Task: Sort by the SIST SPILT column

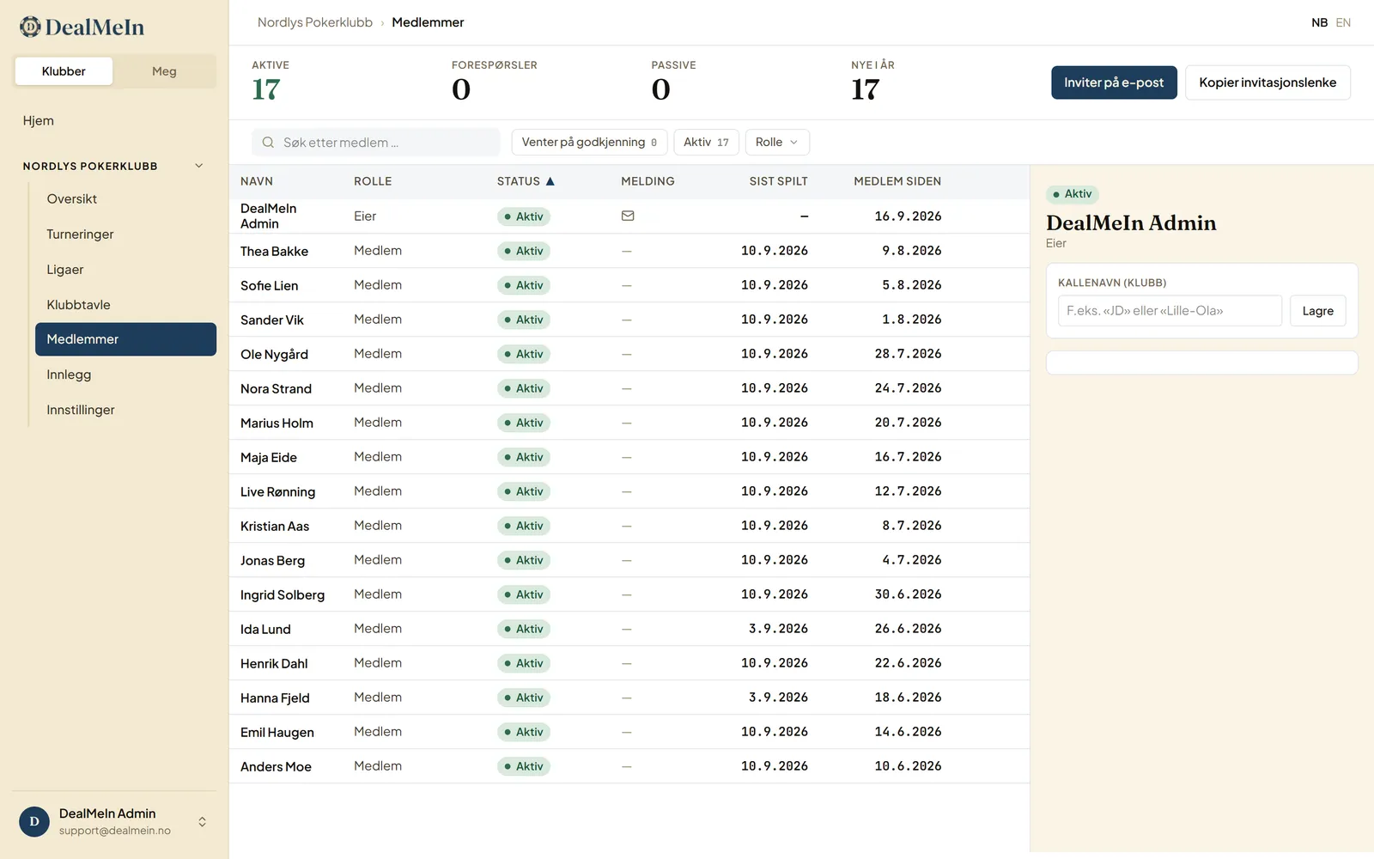Action: (778, 181)
